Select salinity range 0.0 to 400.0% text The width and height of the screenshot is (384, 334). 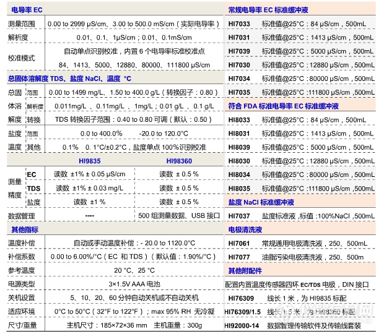click(101, 134)
